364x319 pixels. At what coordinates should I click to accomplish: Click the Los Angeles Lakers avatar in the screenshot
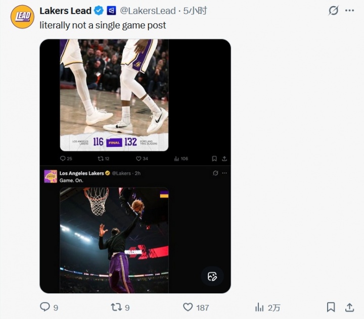[51, 176]
